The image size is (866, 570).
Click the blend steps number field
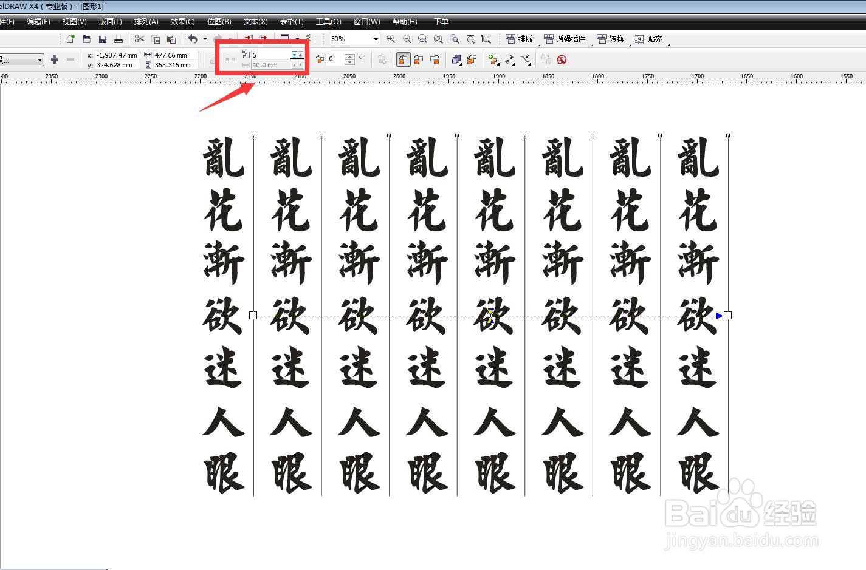click(271, 55)
